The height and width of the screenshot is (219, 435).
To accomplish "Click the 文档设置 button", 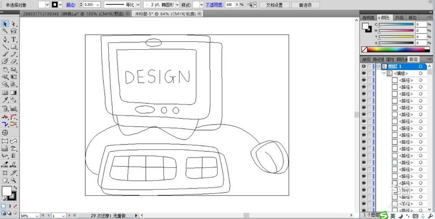I will 274,5.
